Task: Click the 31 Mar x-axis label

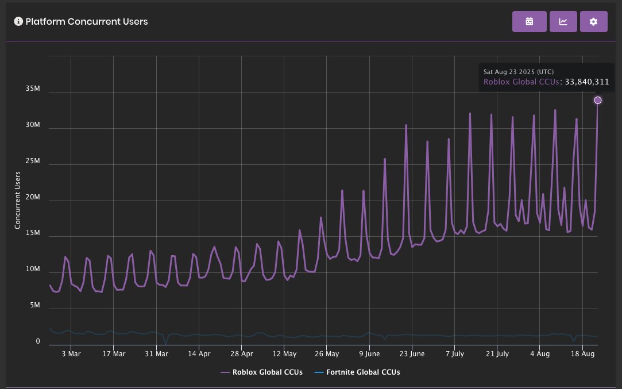Action: pos(156,354)
